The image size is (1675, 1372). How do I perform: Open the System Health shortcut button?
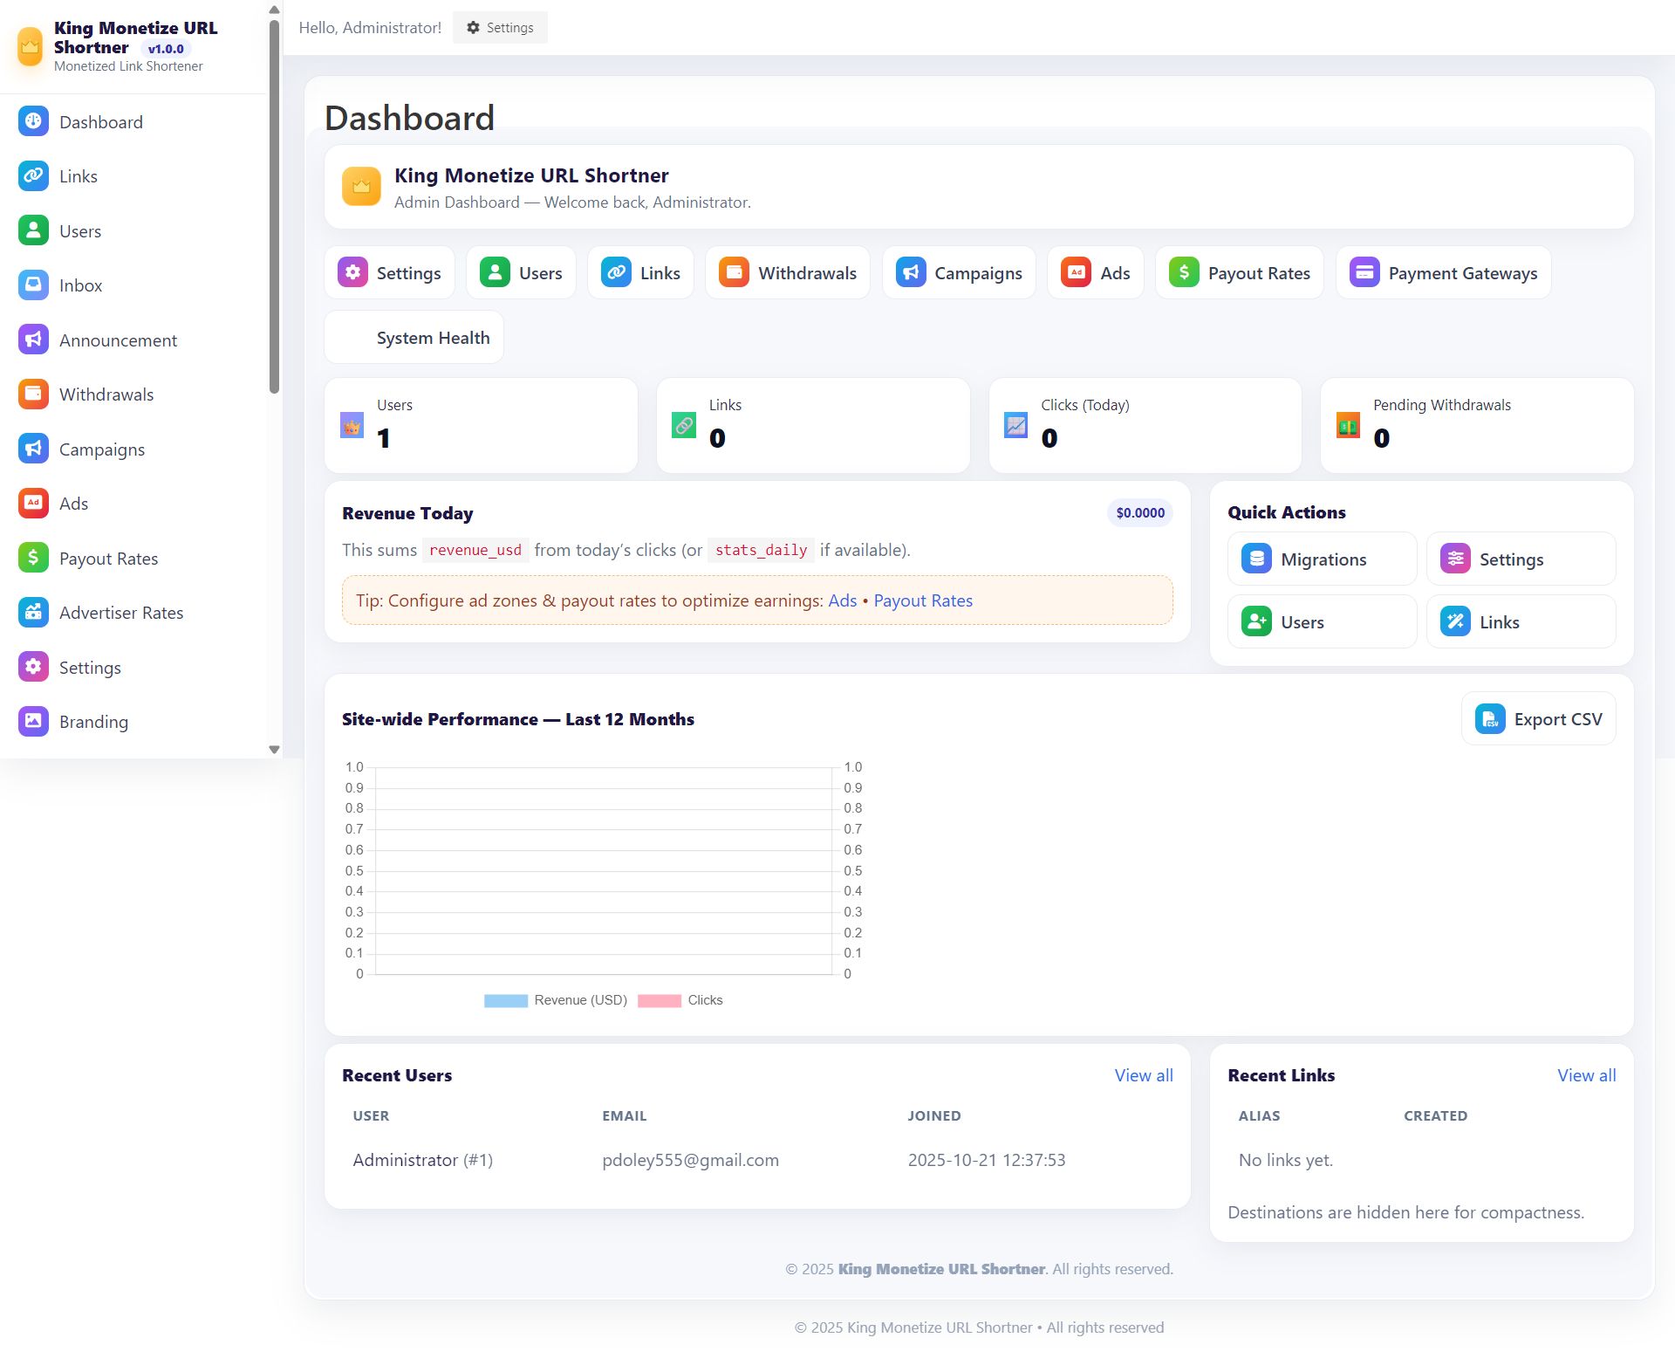[x=414, y=338]
